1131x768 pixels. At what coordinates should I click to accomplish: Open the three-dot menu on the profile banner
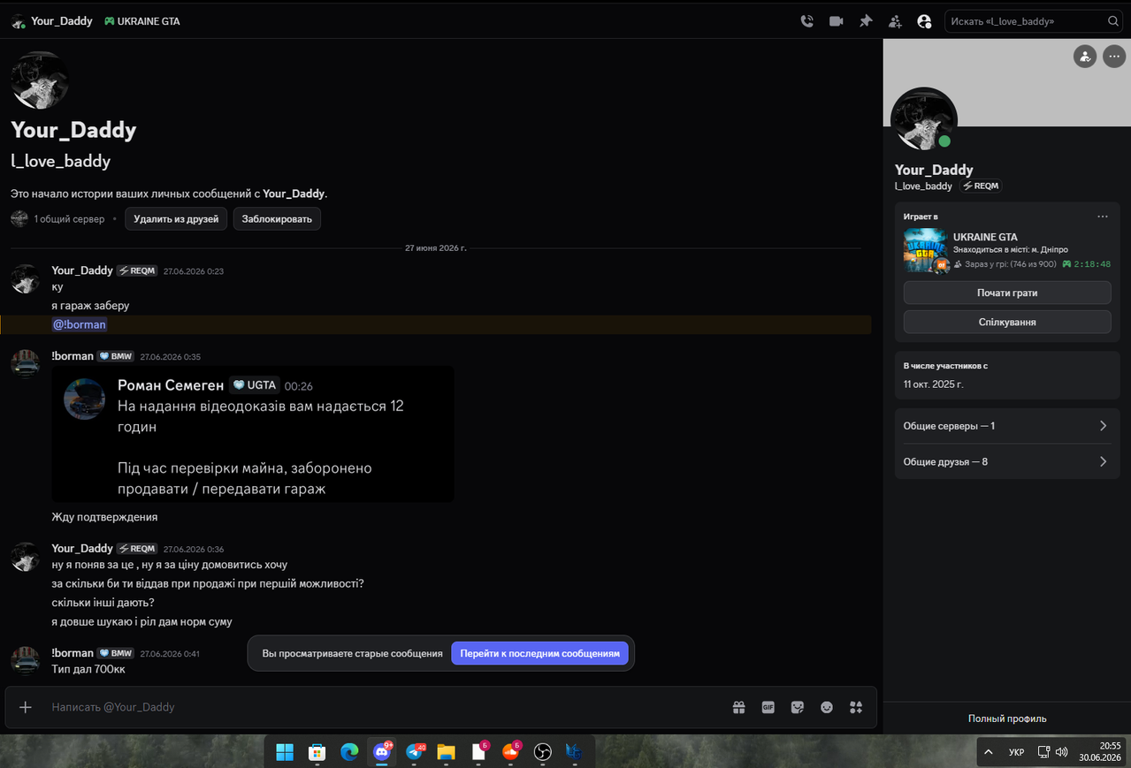(1113, 57)
